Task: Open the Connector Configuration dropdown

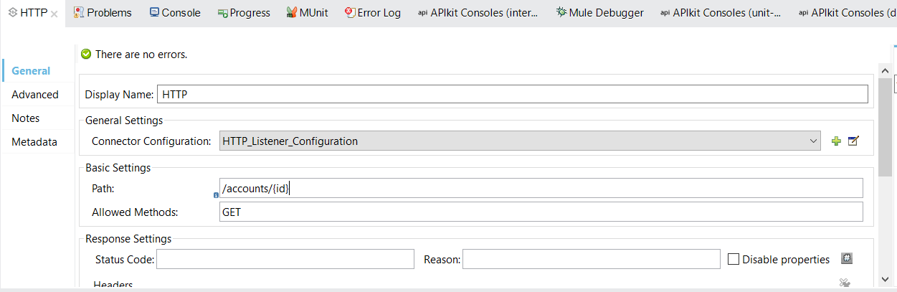Action: pyautogui.click(x=813, y=141)
